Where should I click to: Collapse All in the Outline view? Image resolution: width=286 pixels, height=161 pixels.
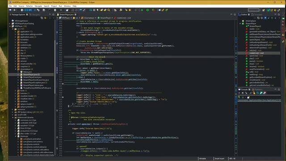point(258,18)
